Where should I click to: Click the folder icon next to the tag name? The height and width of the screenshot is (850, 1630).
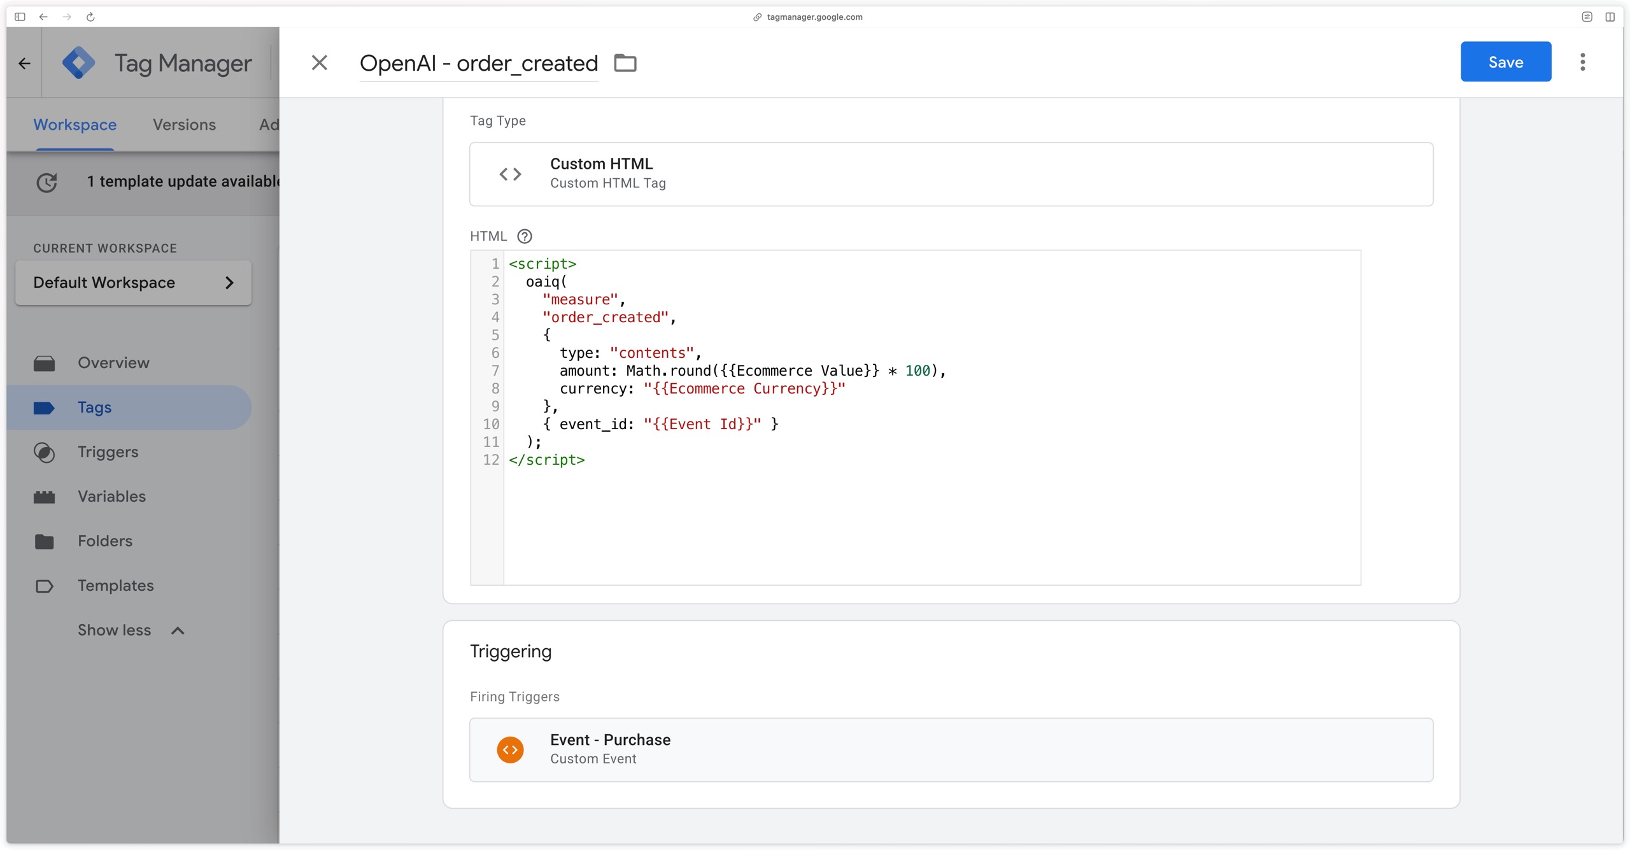click(x=625, y=62)
